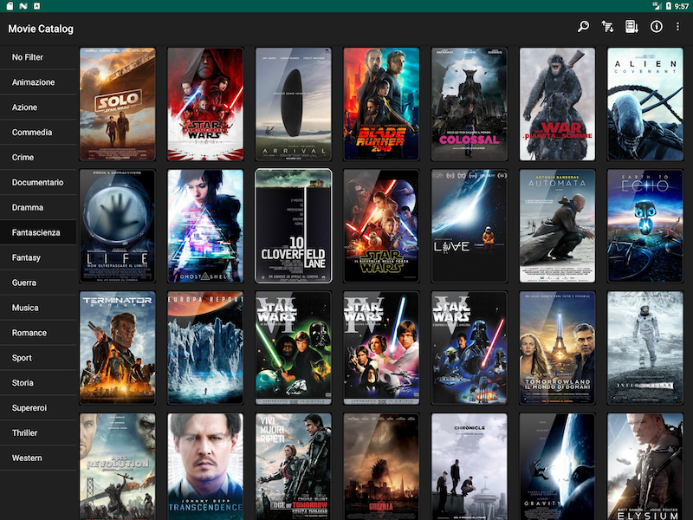The image size is (693, 520).
Task: Open the info circle icon
Action: pos(657,27)
